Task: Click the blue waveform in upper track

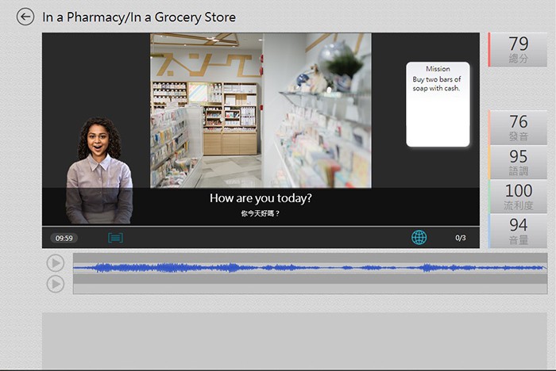Action: (310, 268)
